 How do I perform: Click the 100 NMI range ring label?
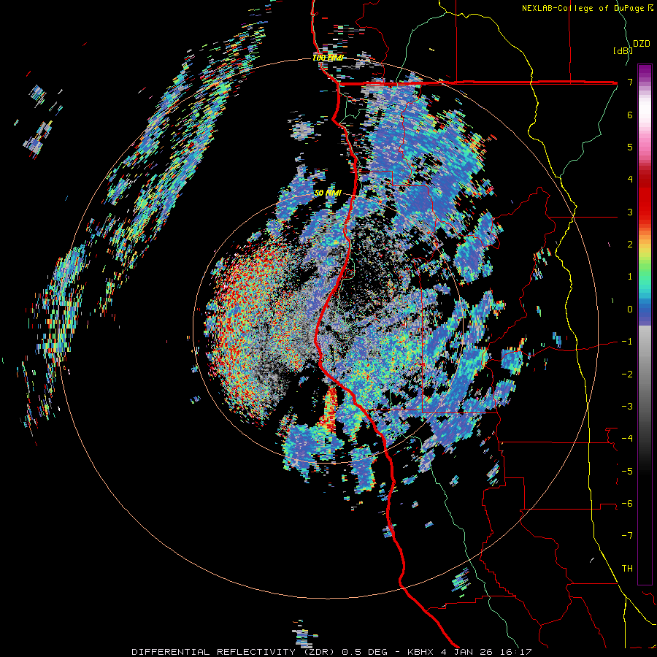(328, 58)
